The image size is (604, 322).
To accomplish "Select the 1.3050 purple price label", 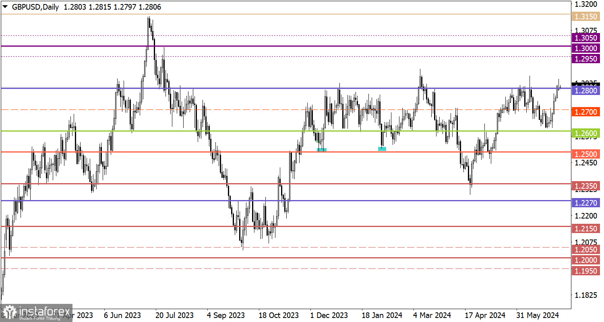I will [586, 38].
